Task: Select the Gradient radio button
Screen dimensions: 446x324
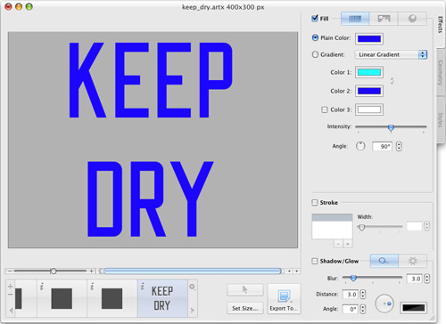Action: click(x=315, y=54)
